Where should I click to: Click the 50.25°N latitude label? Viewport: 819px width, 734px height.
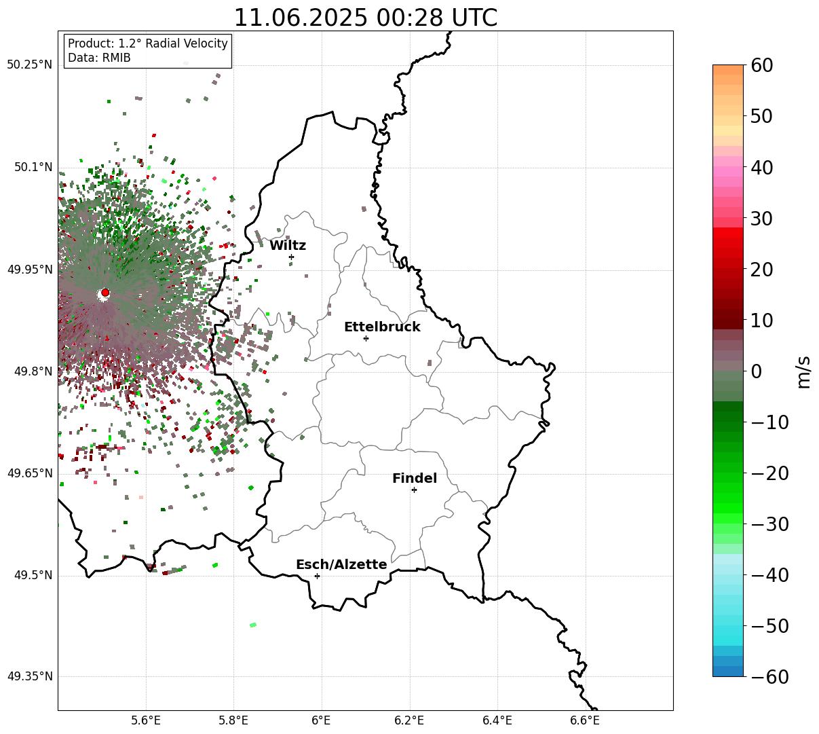[30, 65]
